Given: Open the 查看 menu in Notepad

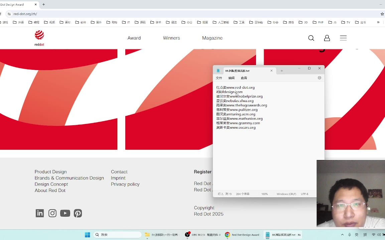Looking at the screenshot, I should pos(244,78).
